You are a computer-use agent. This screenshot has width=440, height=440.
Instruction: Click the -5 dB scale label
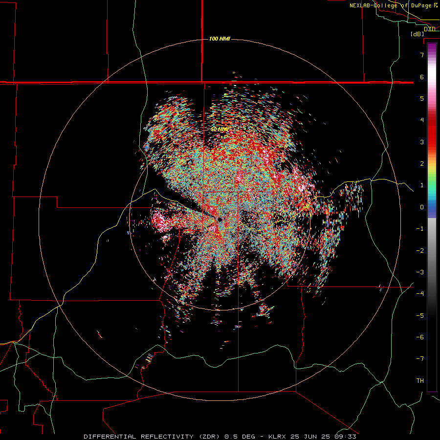coord(420,316)
